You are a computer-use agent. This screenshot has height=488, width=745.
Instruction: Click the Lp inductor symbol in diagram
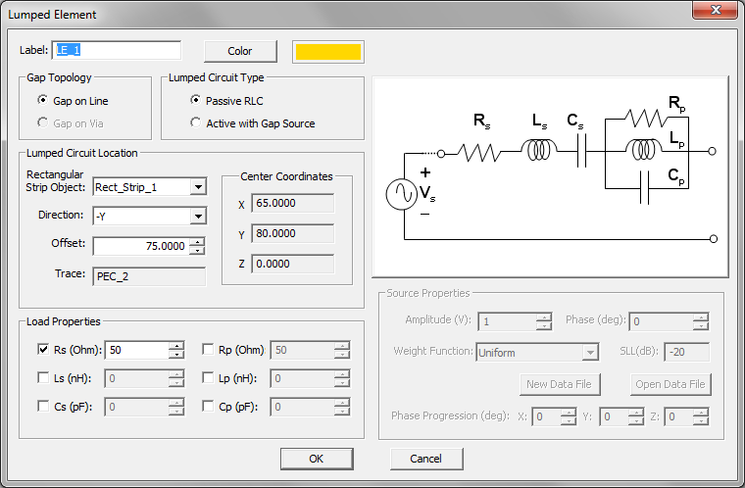(x=643, y=150)
